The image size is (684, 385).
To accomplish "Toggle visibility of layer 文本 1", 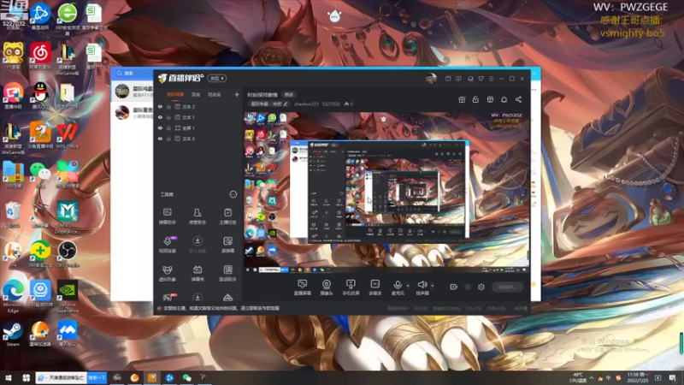I will [x=160, y=117].
